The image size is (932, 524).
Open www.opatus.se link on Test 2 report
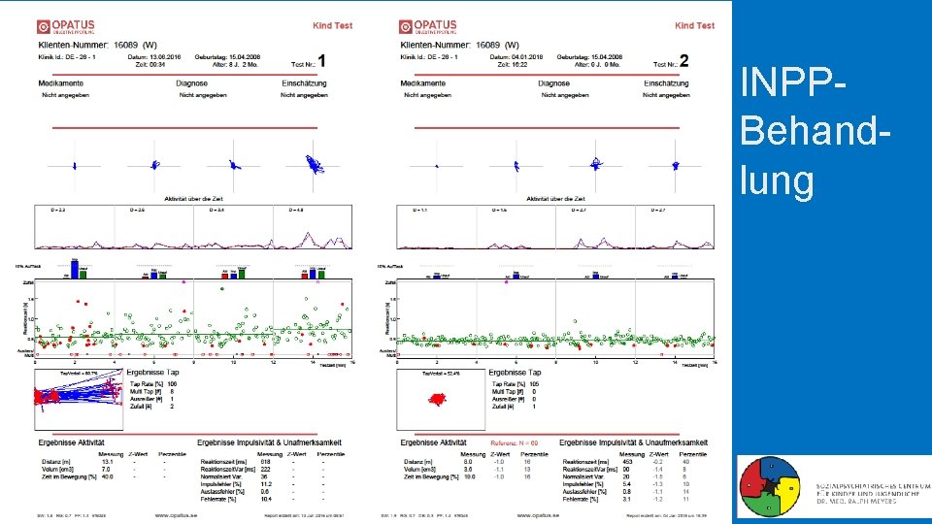(x=538, y=515)
